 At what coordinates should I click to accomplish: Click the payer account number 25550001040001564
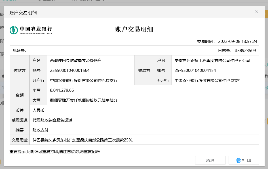click(70, 70)
